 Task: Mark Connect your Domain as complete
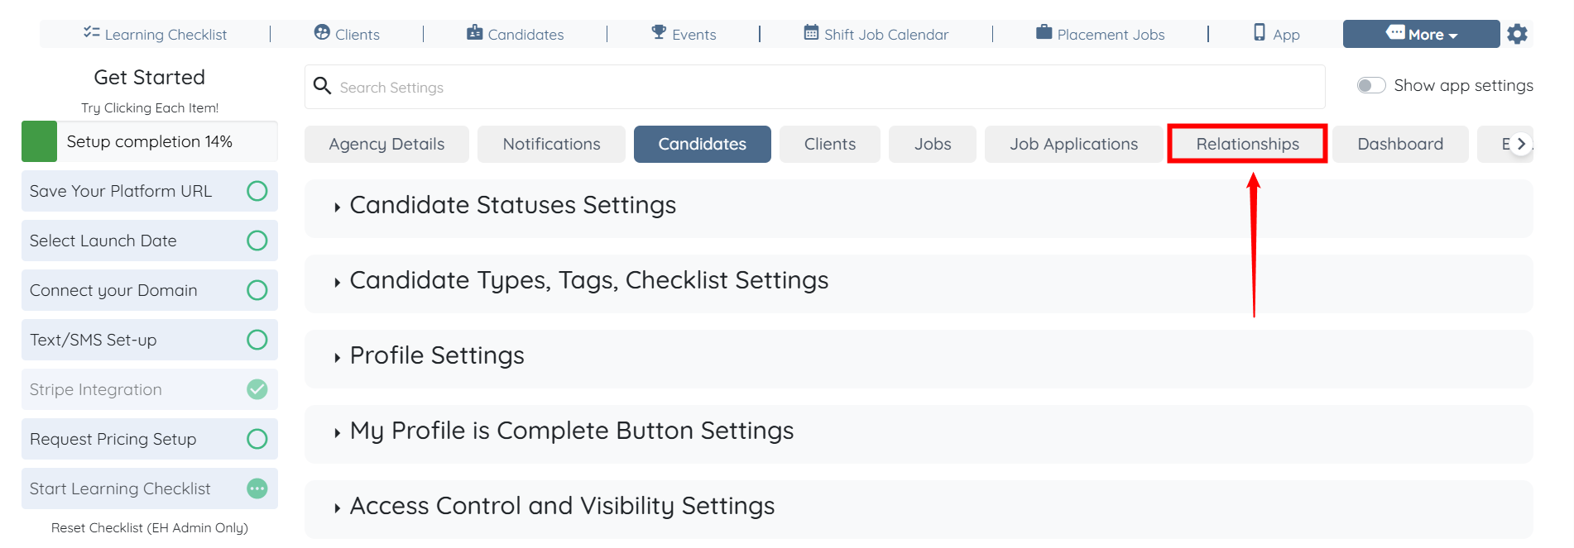coord(257,290)
